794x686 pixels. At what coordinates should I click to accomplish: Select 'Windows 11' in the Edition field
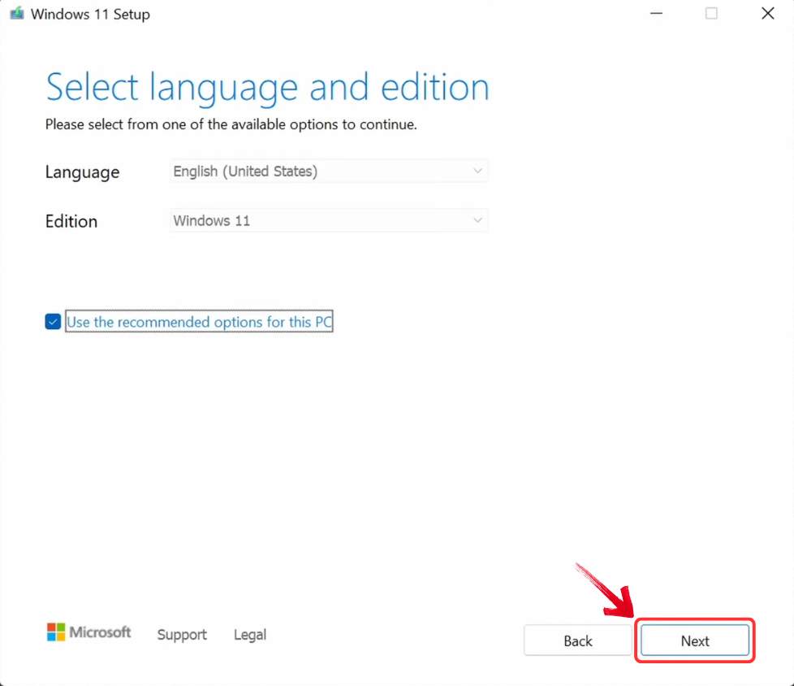click(211, 220)
